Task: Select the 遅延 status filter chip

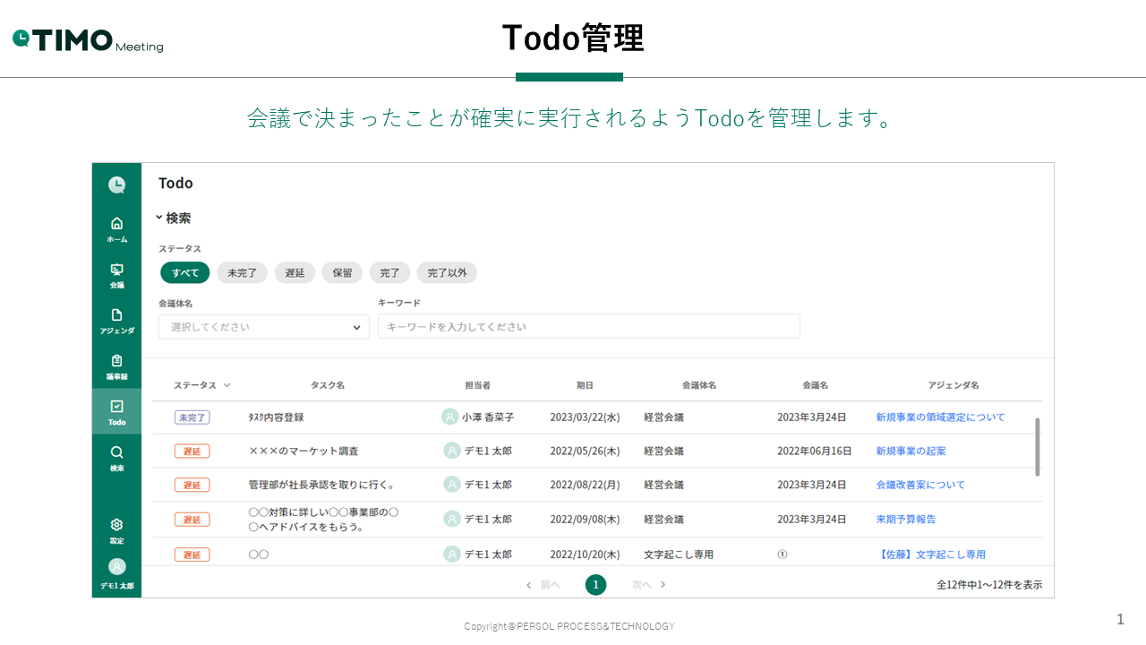Action: click(x=295, y=272)
